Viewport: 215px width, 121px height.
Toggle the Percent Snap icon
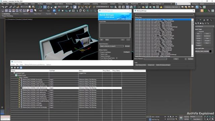[86, 7]
